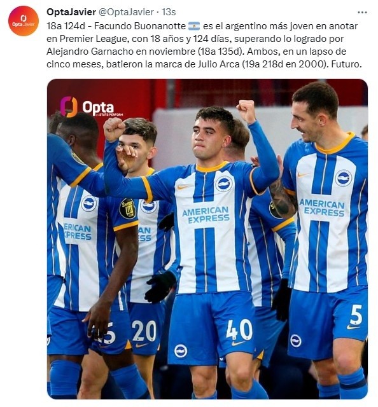Click the Nike swoosh on center player's shirt

[x=183, y=186]
